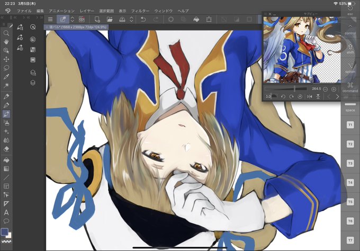This screenshot has width=360, height=251.
Task: Select the Fill bucket tool in tool palette
Action: pos(6,160)
